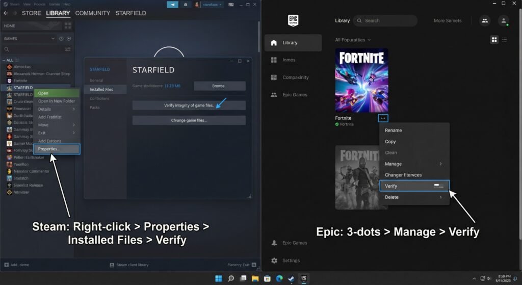Click the Epic account profile icon
Viewport: 522px width, 285px height.
click(504, 21)
